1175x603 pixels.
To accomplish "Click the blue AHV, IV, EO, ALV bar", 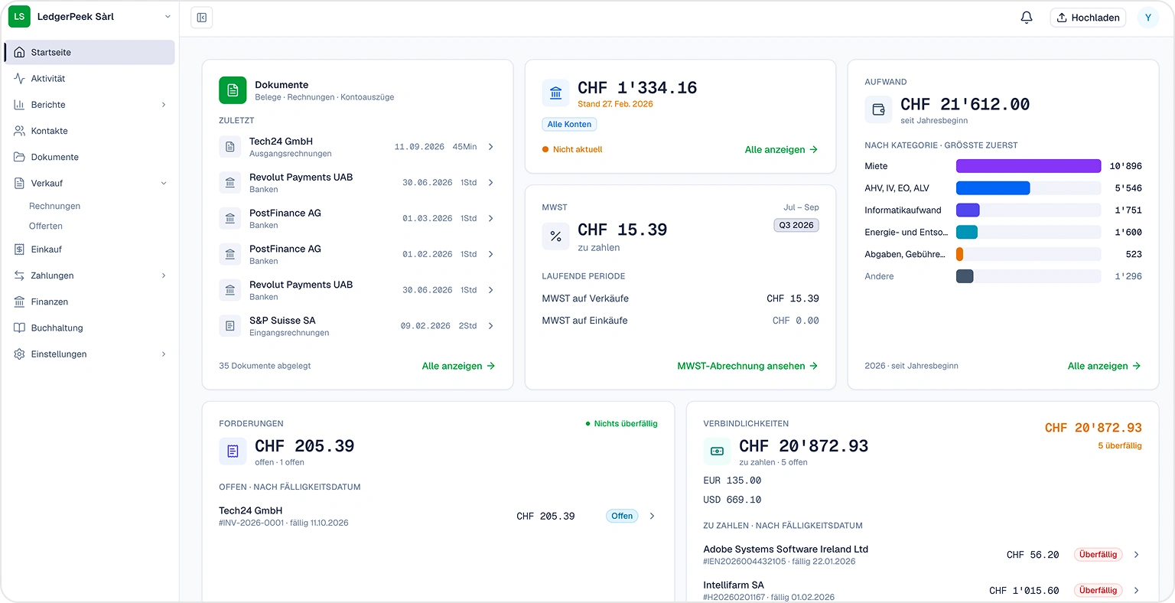I will [x=993, y=188].
